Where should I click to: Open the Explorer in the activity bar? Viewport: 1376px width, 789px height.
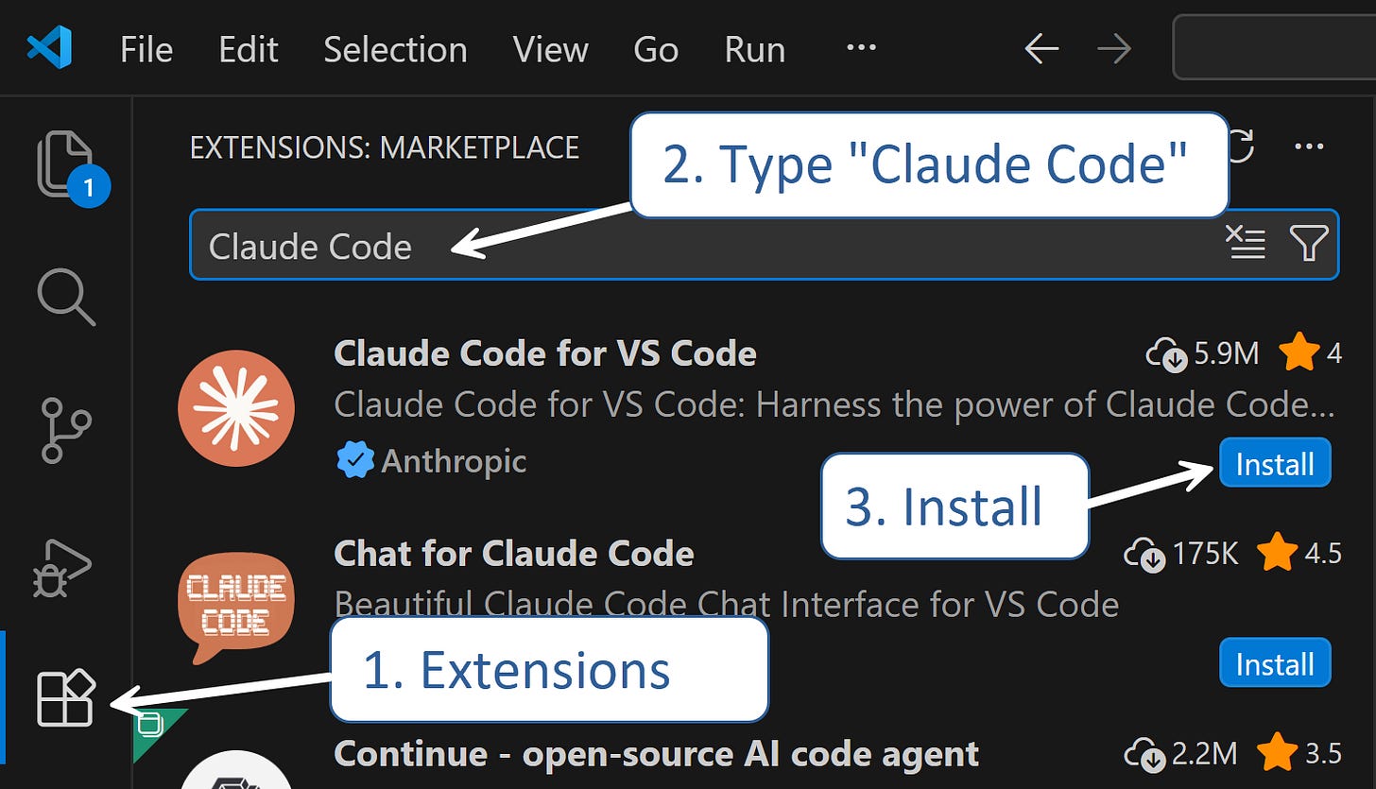tap(66, 161)
